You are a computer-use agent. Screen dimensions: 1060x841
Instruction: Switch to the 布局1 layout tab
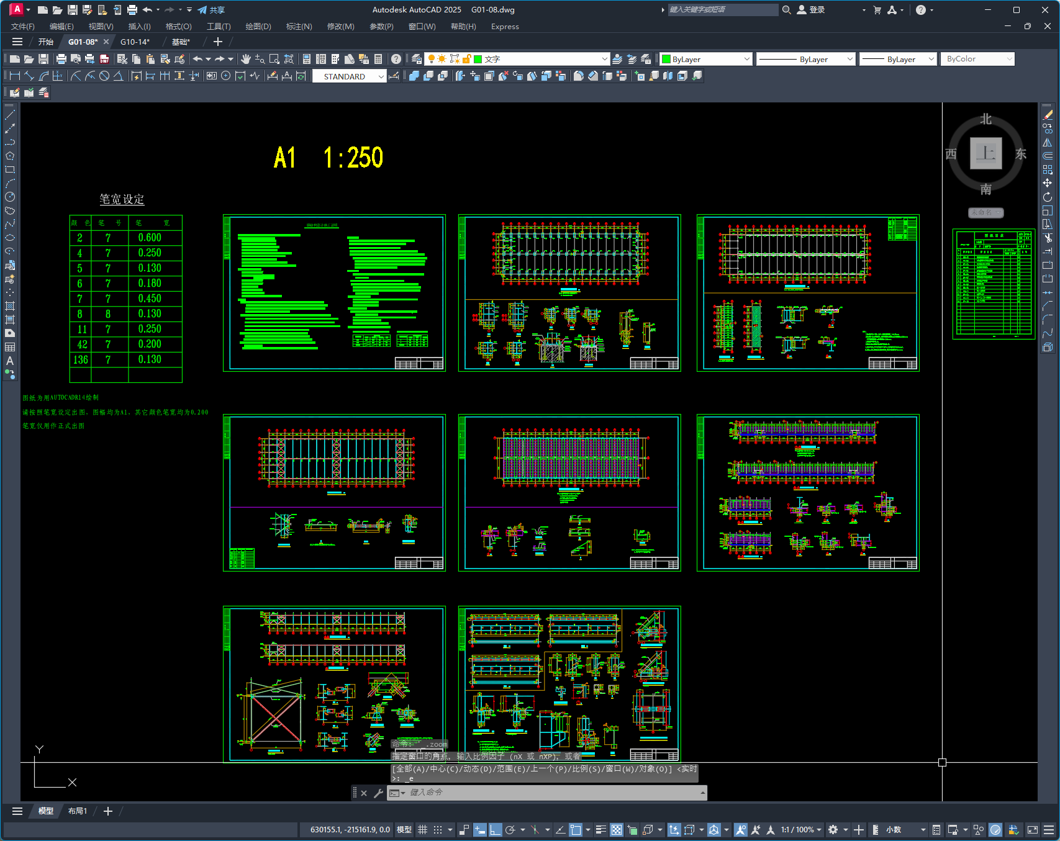click(78, 811)
